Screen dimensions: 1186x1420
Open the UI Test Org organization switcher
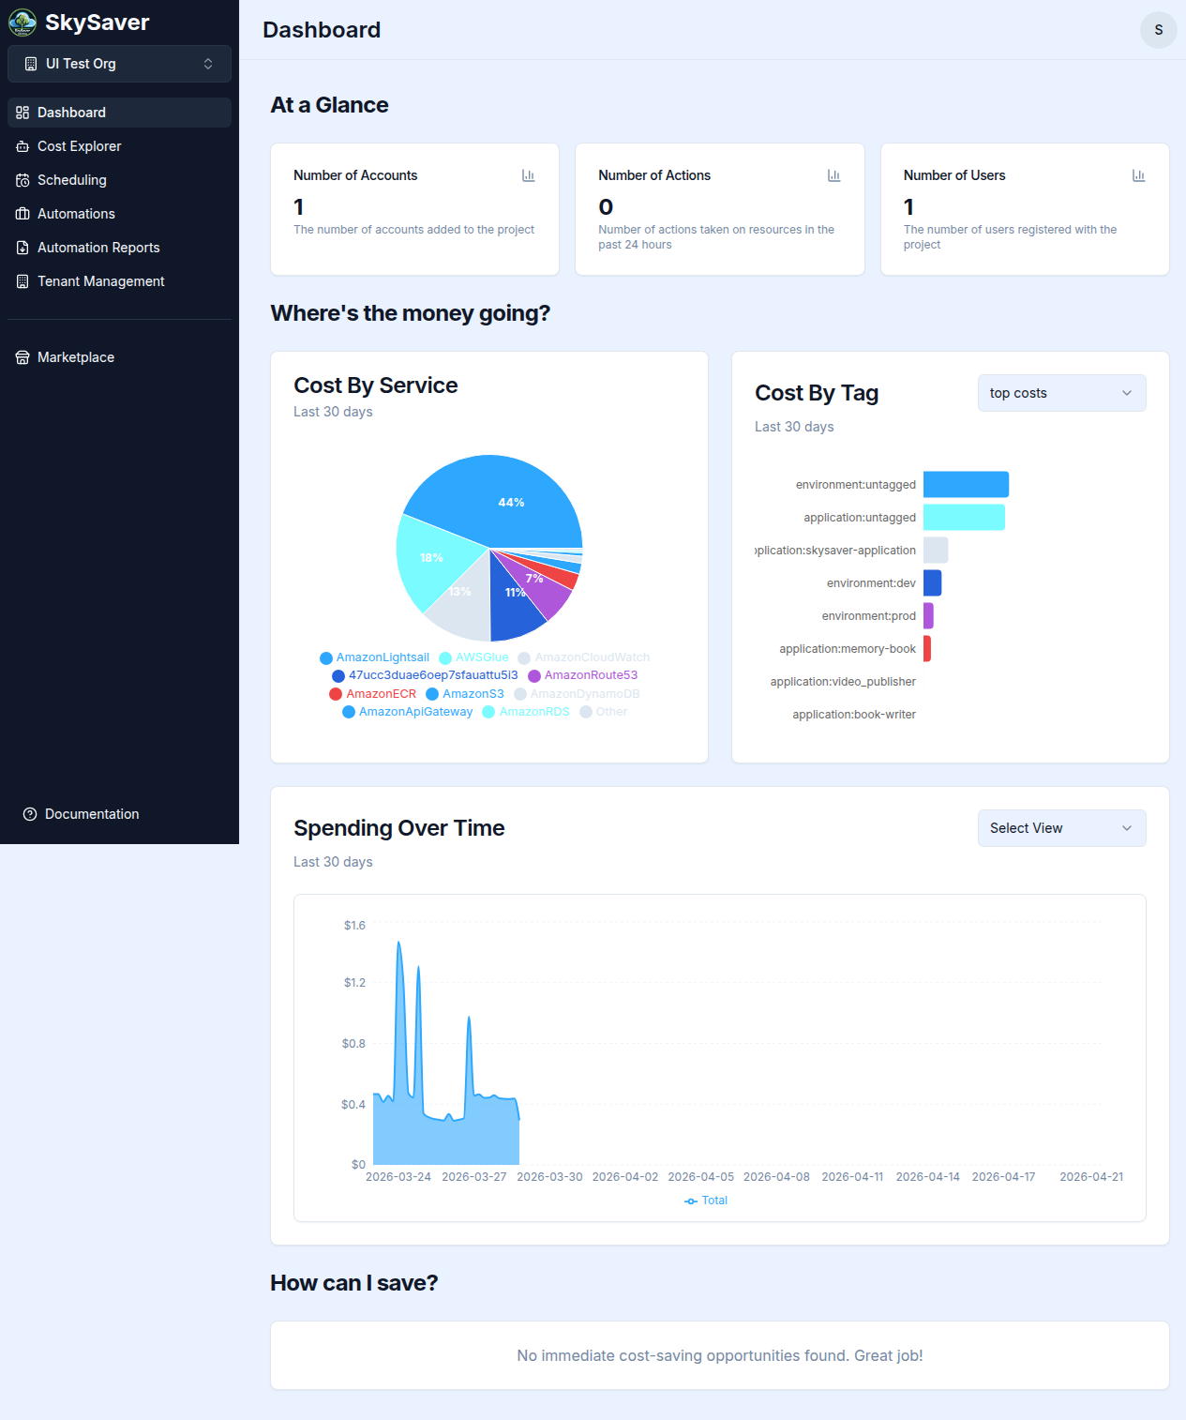click(119, 64)
